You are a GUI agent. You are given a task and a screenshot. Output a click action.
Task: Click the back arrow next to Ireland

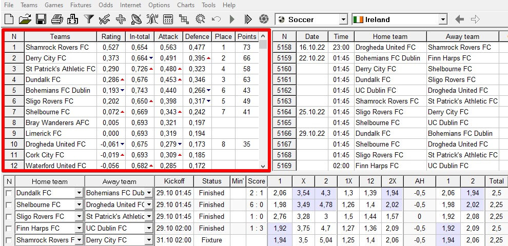pos(459,19)
